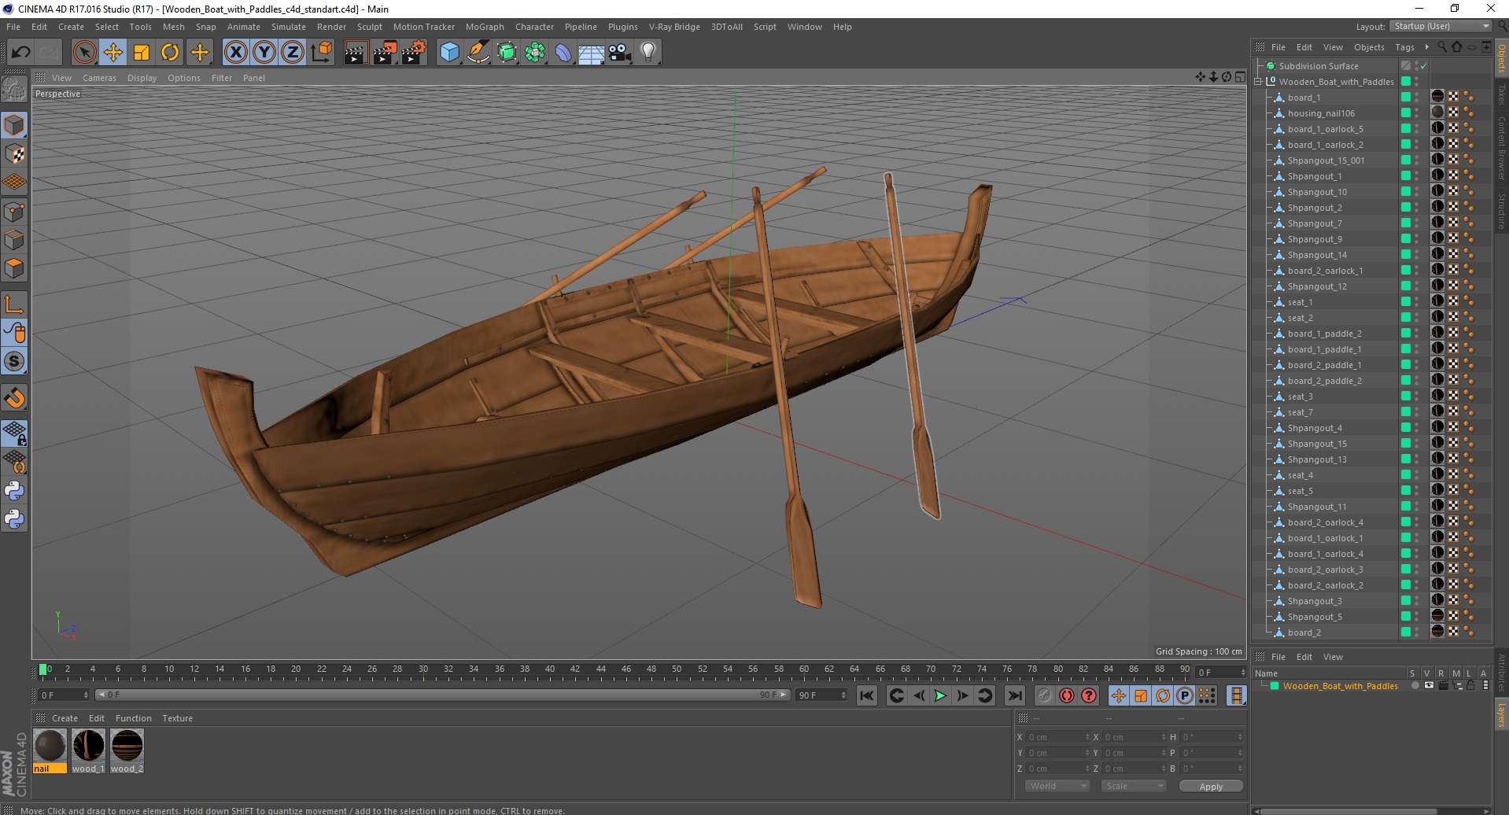Click frame 30 on timeline ruler
Image resolution: width=1509 pixels, height=815 pixels.
point(423,669)
